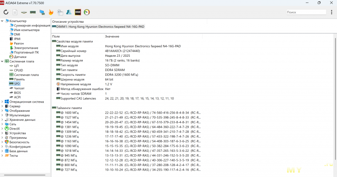Viewport: 337px width, 177px height.
Task: Launch the disk benchmark toolbar icon
Action: pos(24,12)
